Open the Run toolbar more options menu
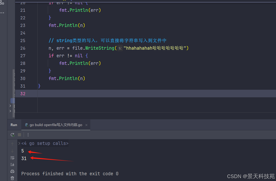Screen dimensions: 276x181 (x=28, y=135)
